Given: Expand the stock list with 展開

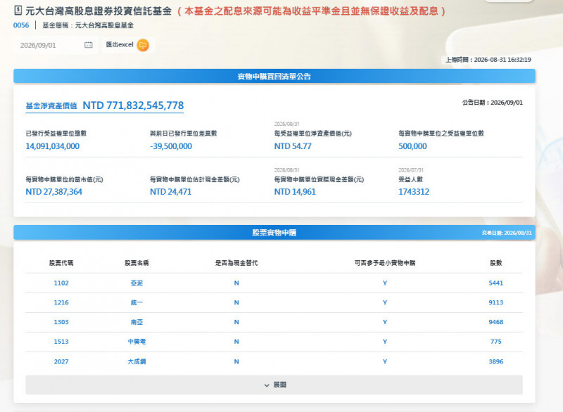Looking at the screenshot, I should point(274,385).
